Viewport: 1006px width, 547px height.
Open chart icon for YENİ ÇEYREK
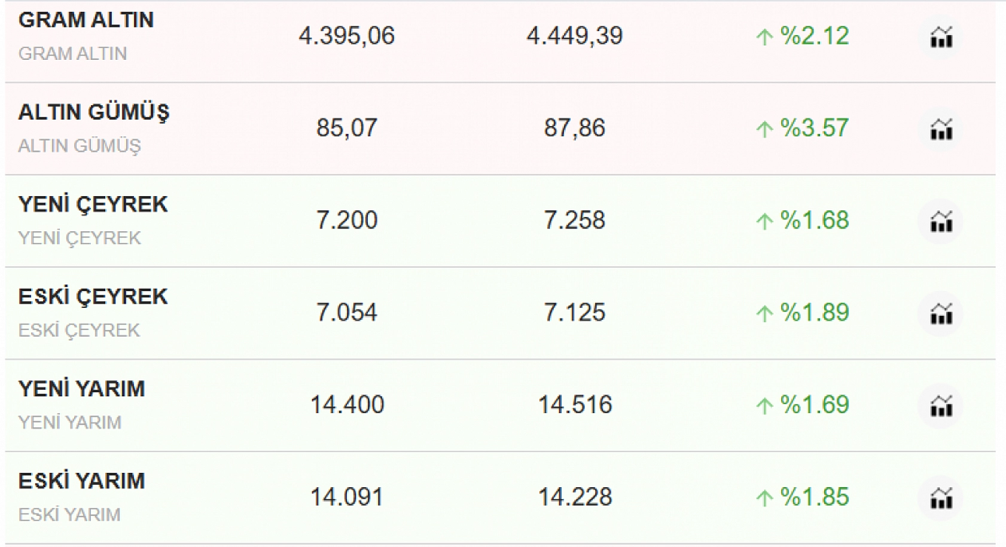(941, 222)
